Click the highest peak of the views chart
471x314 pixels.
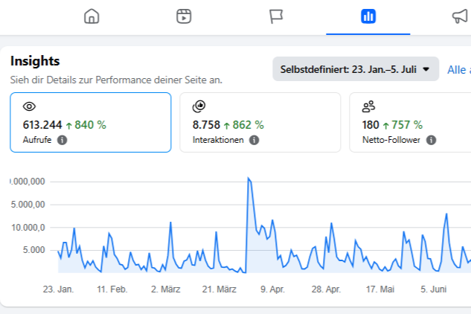click(x=249, y=179)
